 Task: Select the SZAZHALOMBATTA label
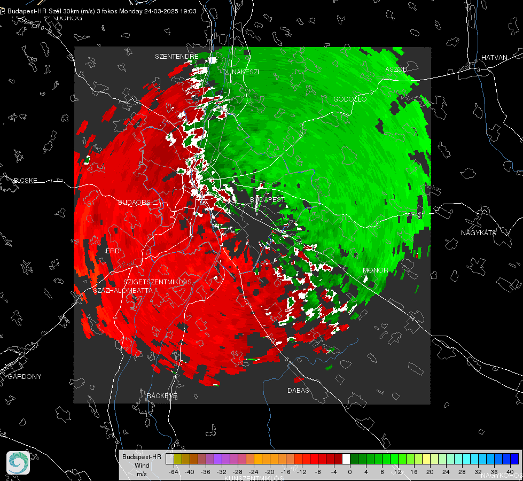[123, 290]
